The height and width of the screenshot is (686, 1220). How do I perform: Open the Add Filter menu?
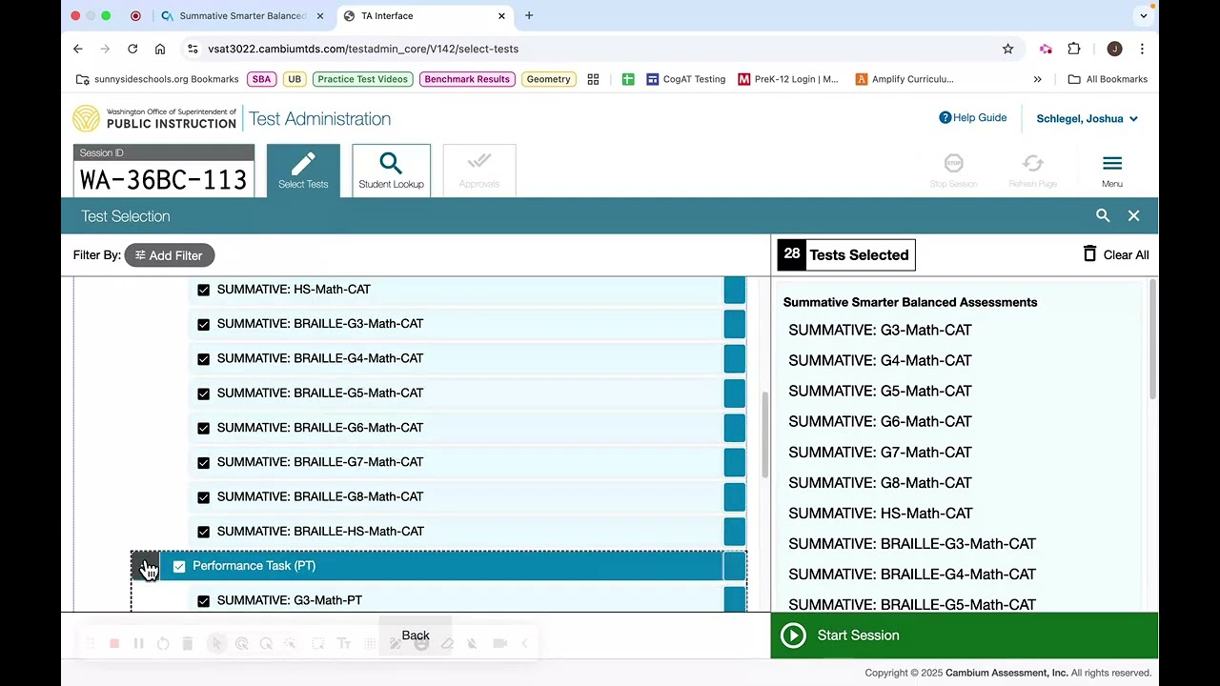point(170,255)
